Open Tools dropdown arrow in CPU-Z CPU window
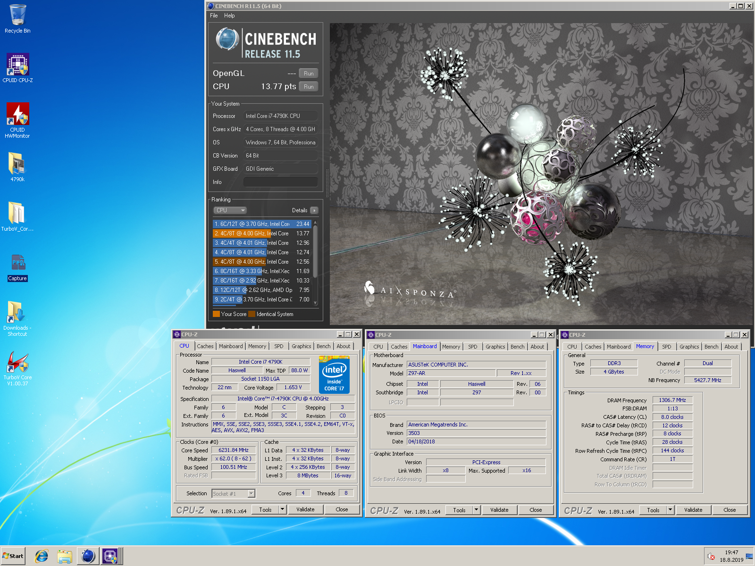Screen dimensions: 755x566 tap(283, 509)
